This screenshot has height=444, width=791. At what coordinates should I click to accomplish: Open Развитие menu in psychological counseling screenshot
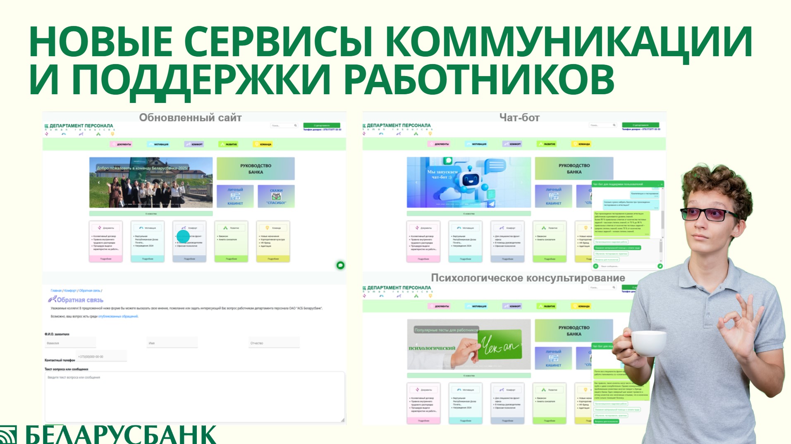(x=546, y=306)
